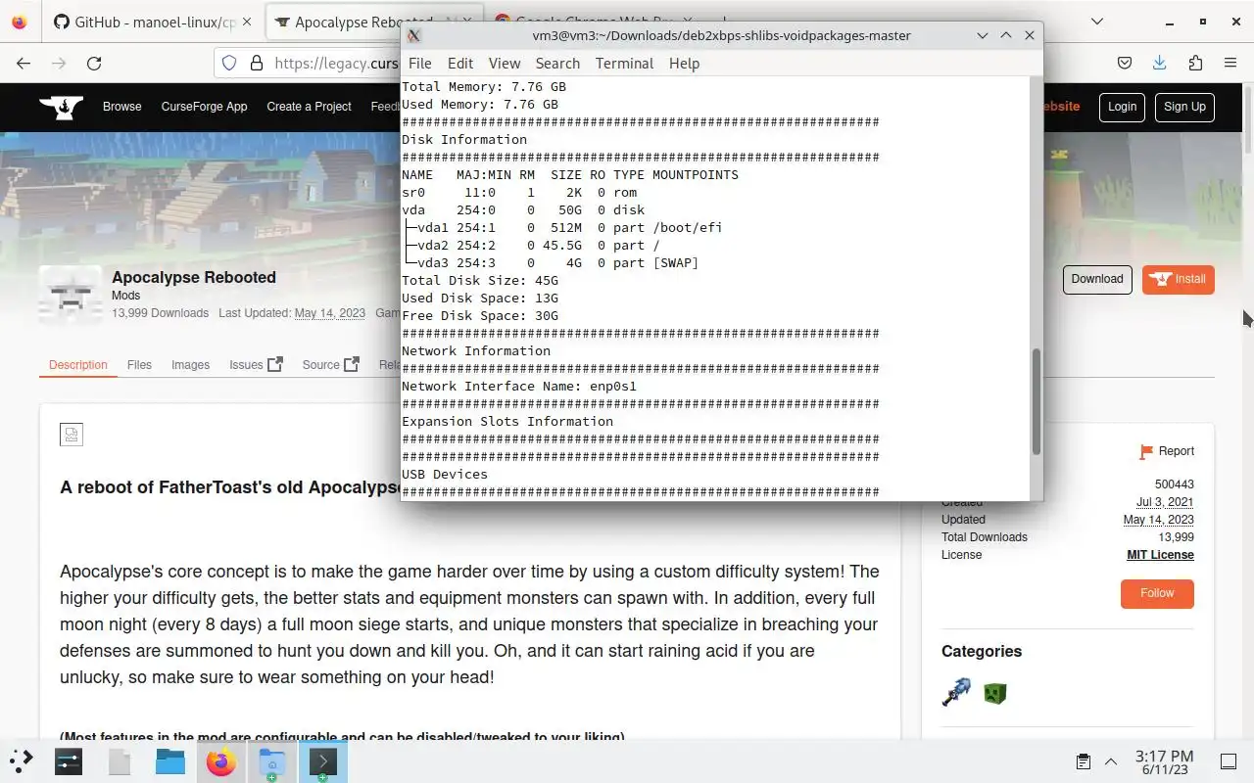Click 'Free Disk Space: 30G' terminal line
1254x783 pixels.
480,315
